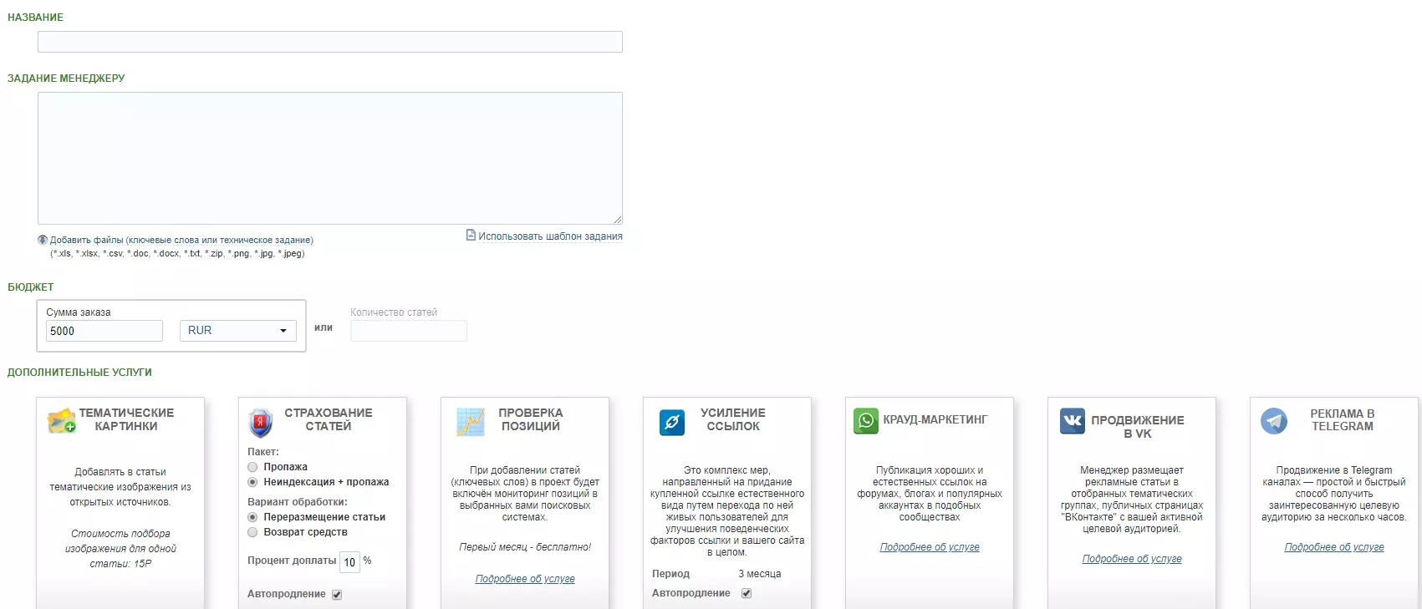The height and width of the screenshot is (609, 1422).
Task: Click the Первый месяц - бесплатно! text
Action: [525, 547]
